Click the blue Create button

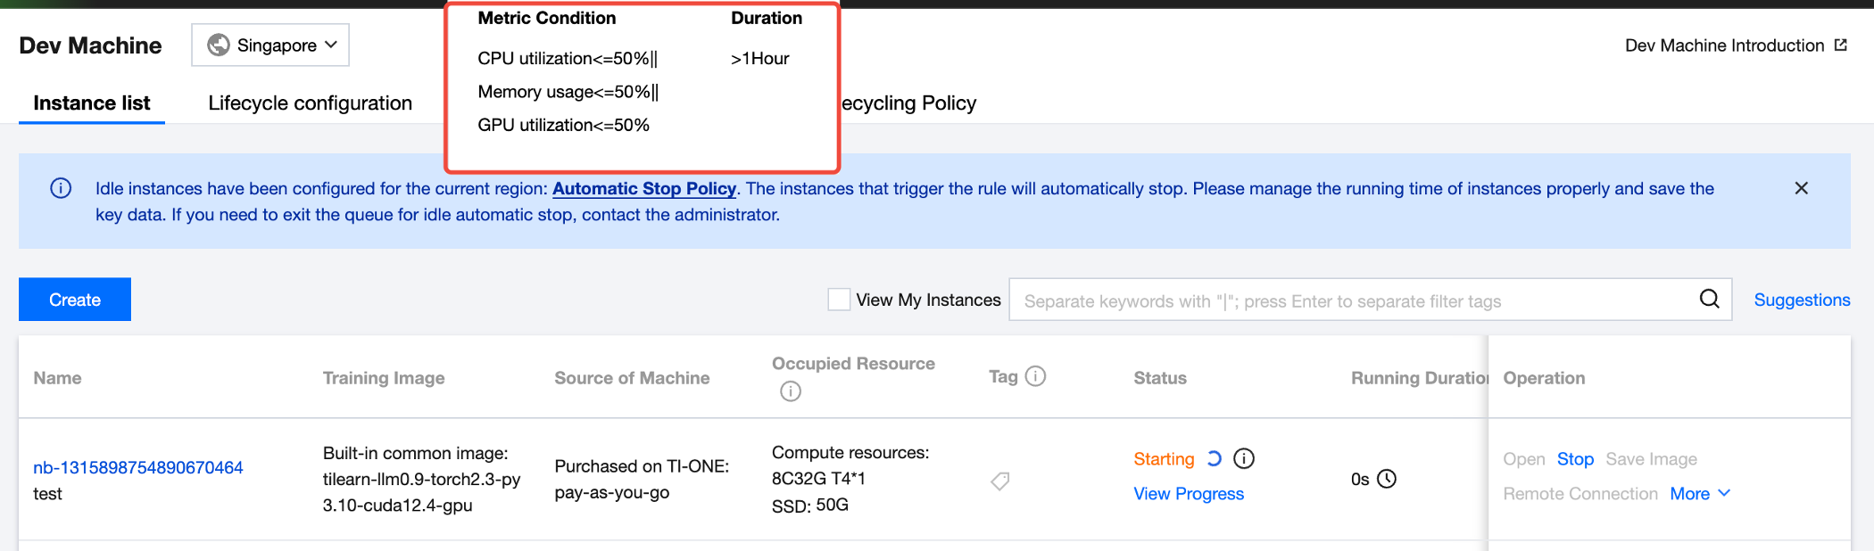click(75, 300)
